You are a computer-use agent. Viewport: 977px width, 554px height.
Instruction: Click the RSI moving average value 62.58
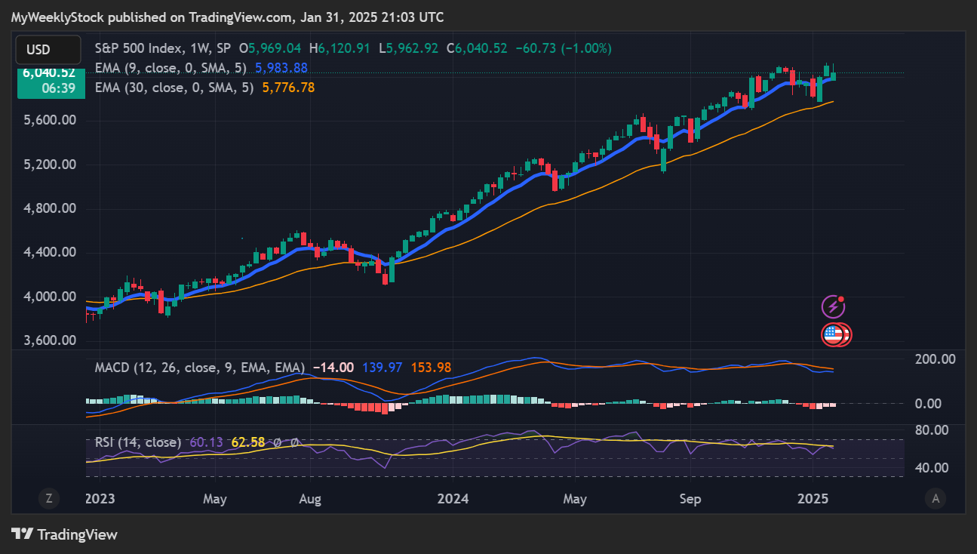(x=248, y=442)
